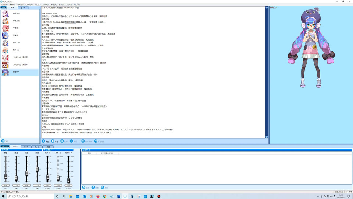The height and width of the screenshot is (199, 353).
Task: Open the ヘルプ(H) menu
Action: click(76, 4)
